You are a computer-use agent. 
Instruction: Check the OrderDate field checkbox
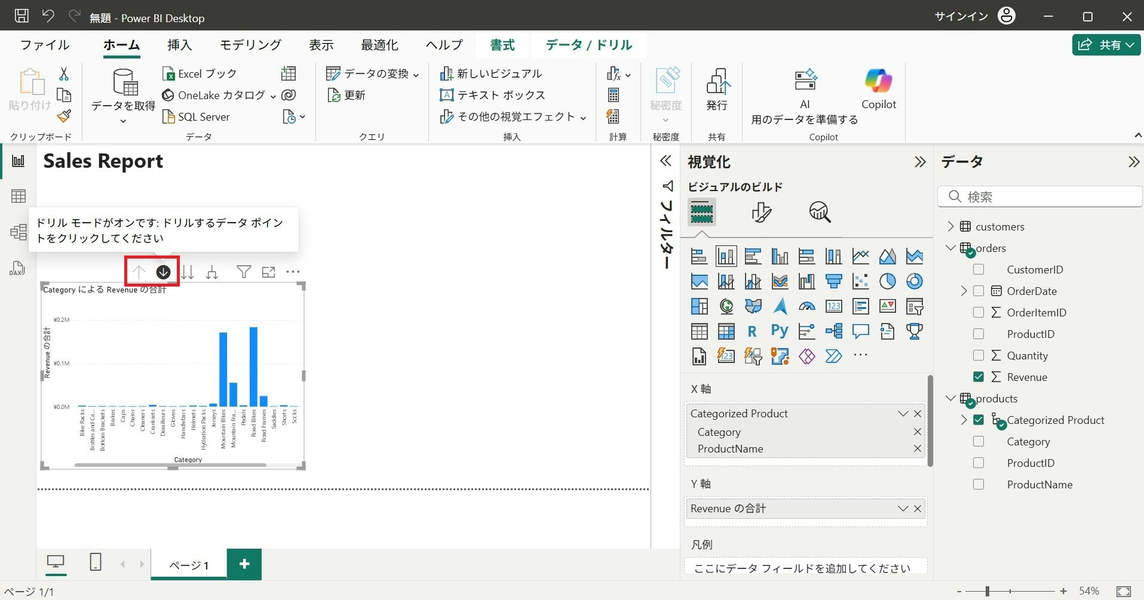click(979, 291)
